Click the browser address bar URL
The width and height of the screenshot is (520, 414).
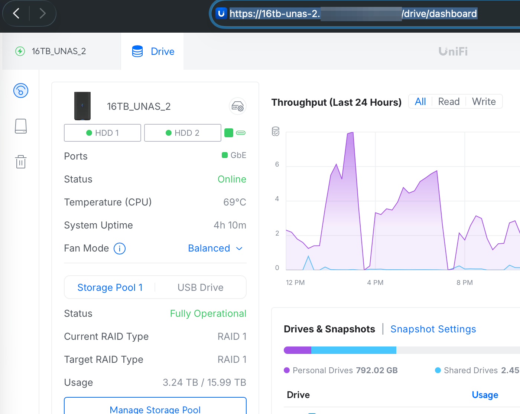click(353, 14)
